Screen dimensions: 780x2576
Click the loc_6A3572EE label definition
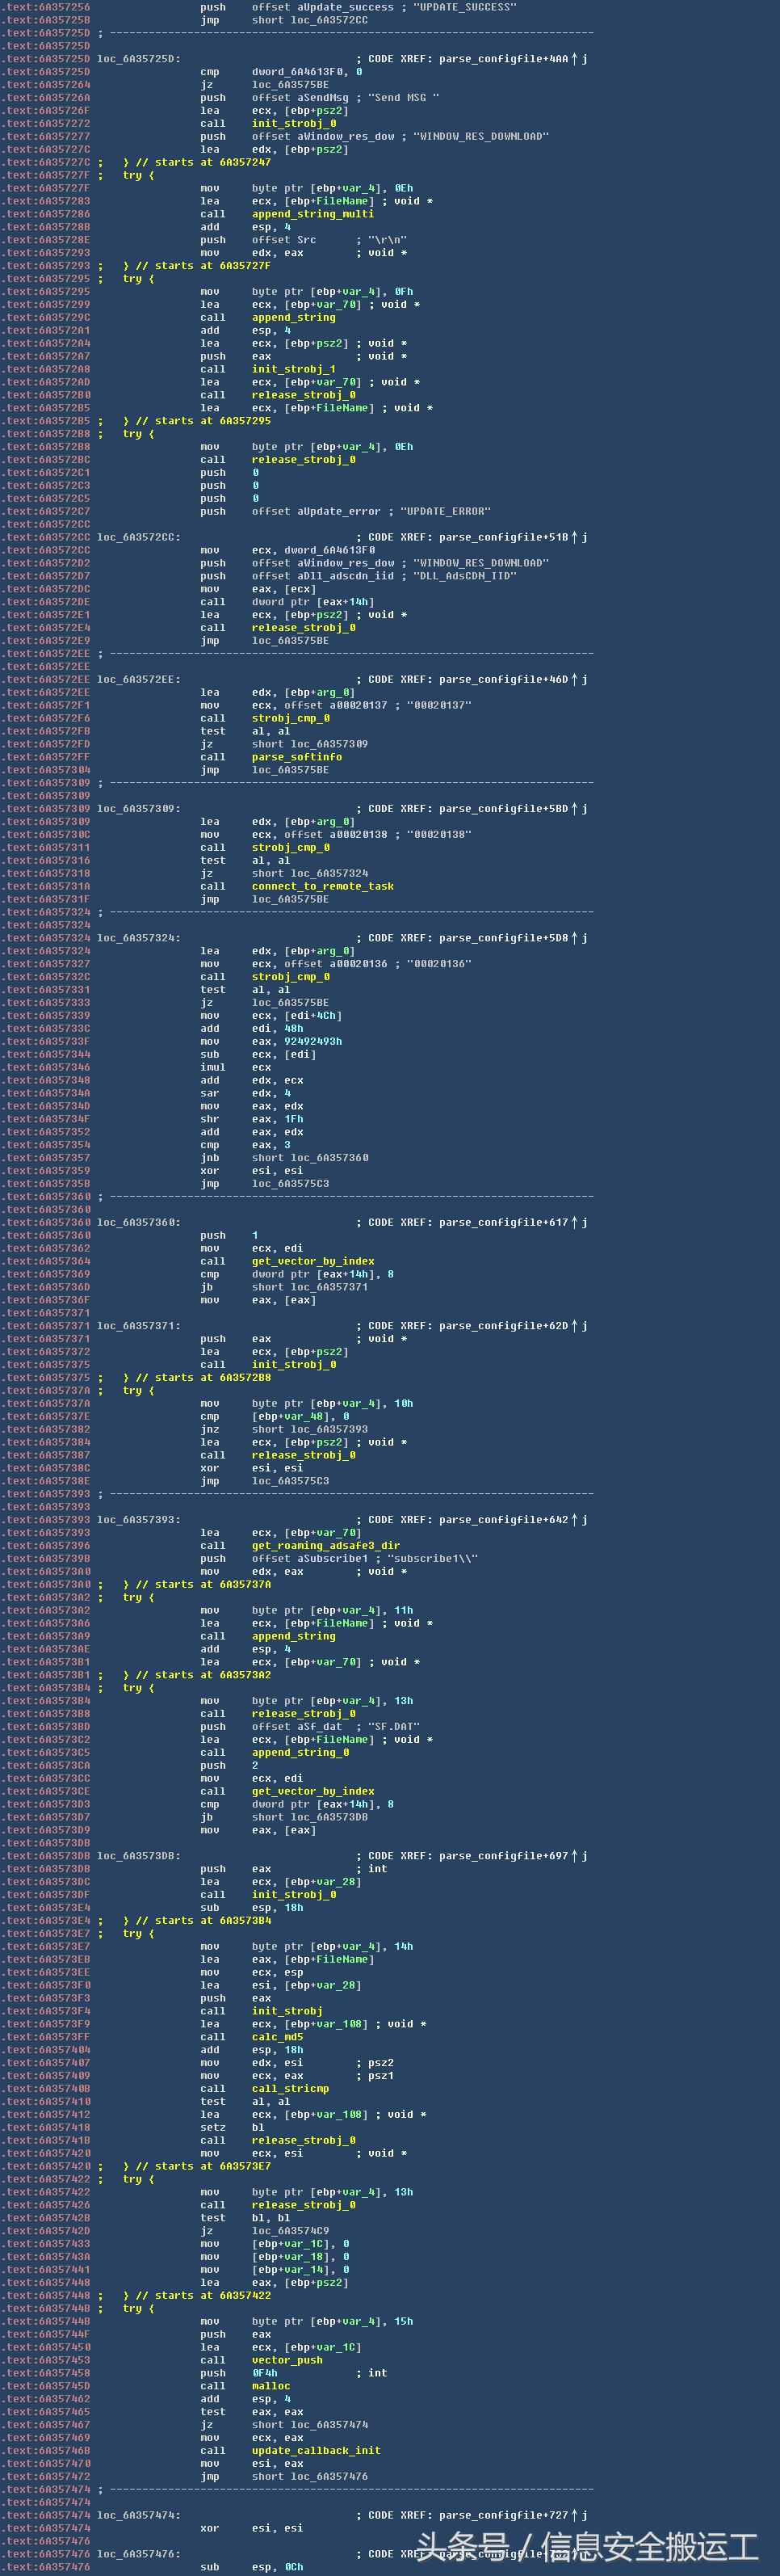pyautogui.click(x=138, y=679)
